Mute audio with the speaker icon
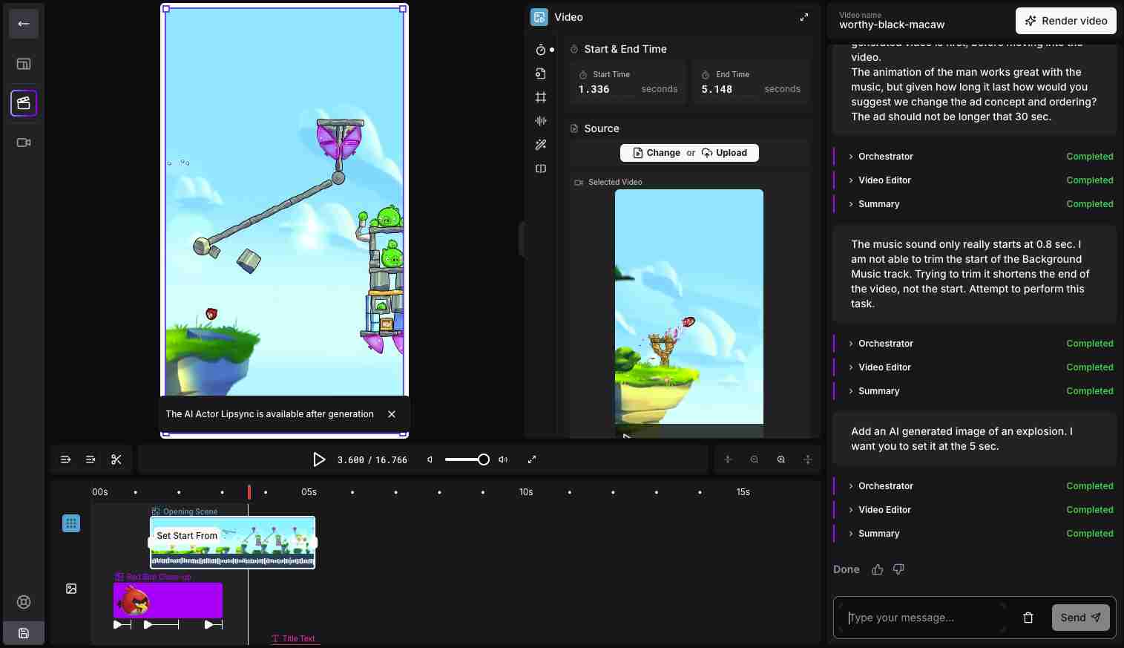Viewport: 1124px width, 648px height. 430,459
